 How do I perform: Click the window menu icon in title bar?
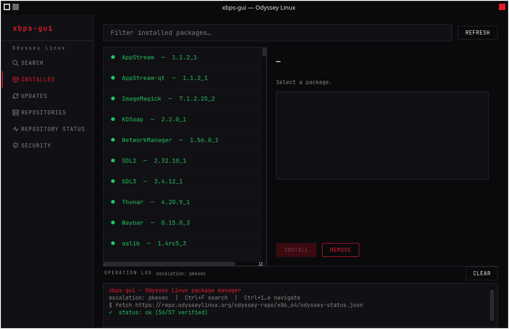click(7, 7)
